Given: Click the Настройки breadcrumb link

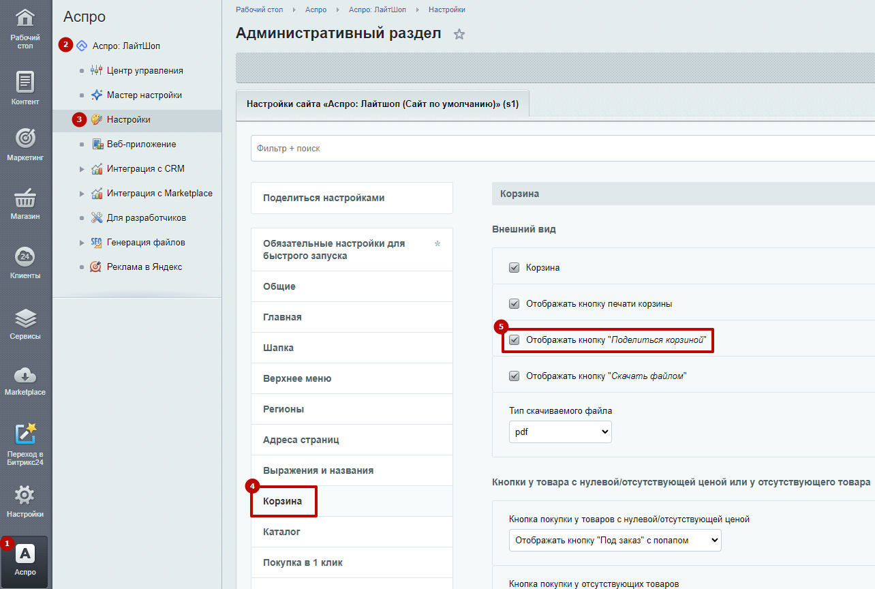Looking at the screenshot, I should 447,10.
